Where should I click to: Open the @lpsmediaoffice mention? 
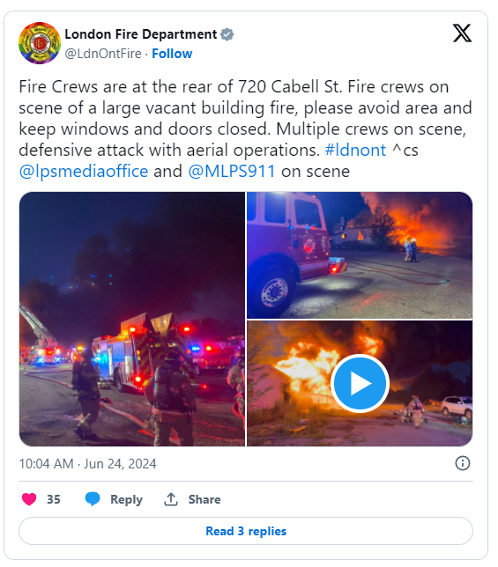[84, 171]
